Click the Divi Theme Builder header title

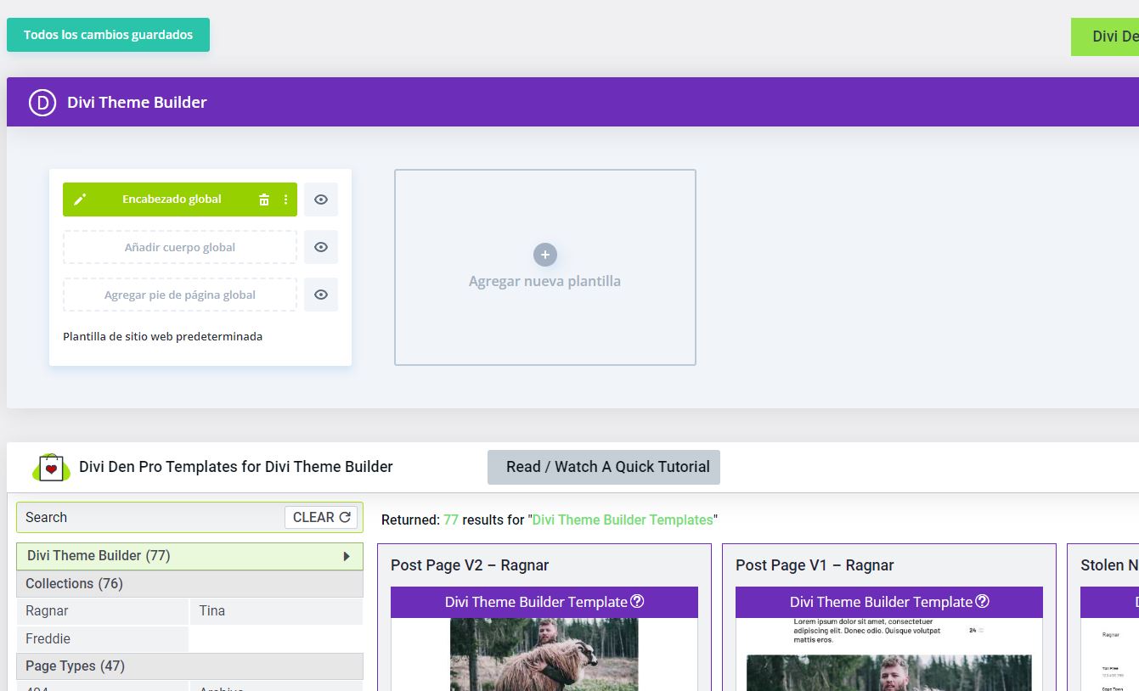pos(137,102)
